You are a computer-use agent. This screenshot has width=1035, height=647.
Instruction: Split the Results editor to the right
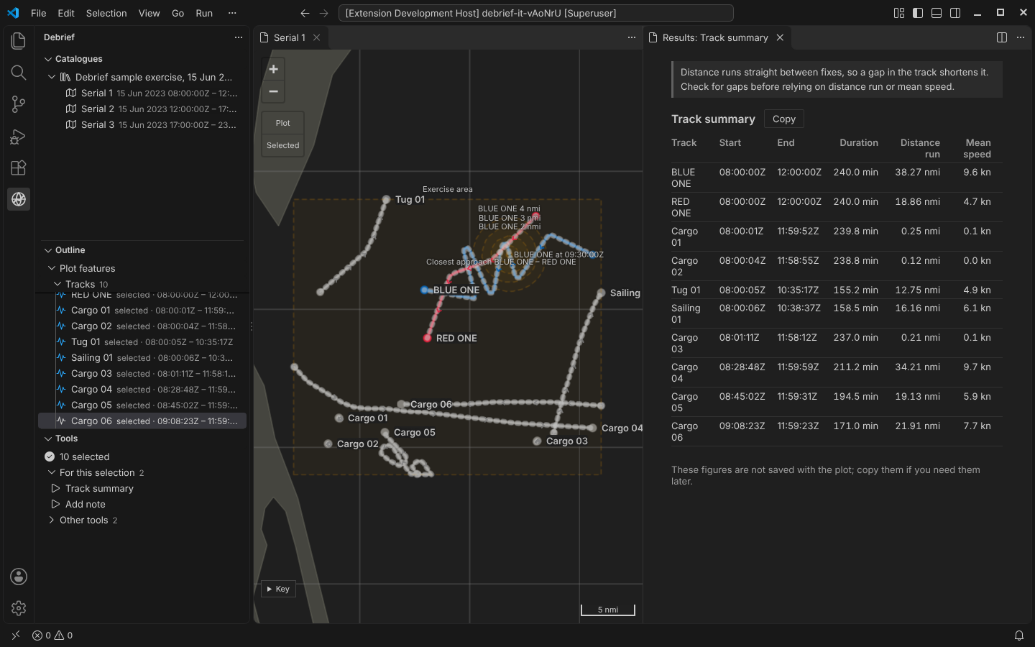tap(1002, 37)
